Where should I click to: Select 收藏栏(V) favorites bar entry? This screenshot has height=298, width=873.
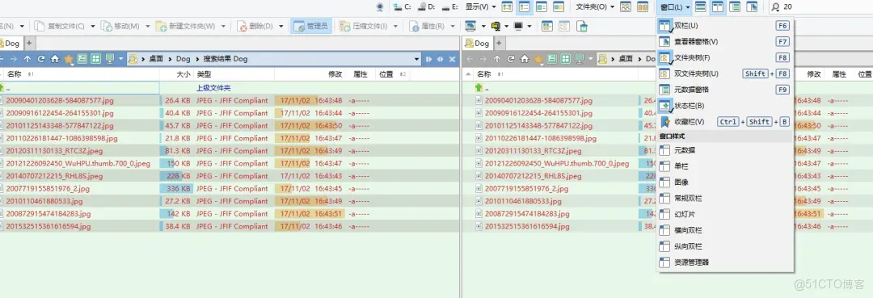click(724, 121)
